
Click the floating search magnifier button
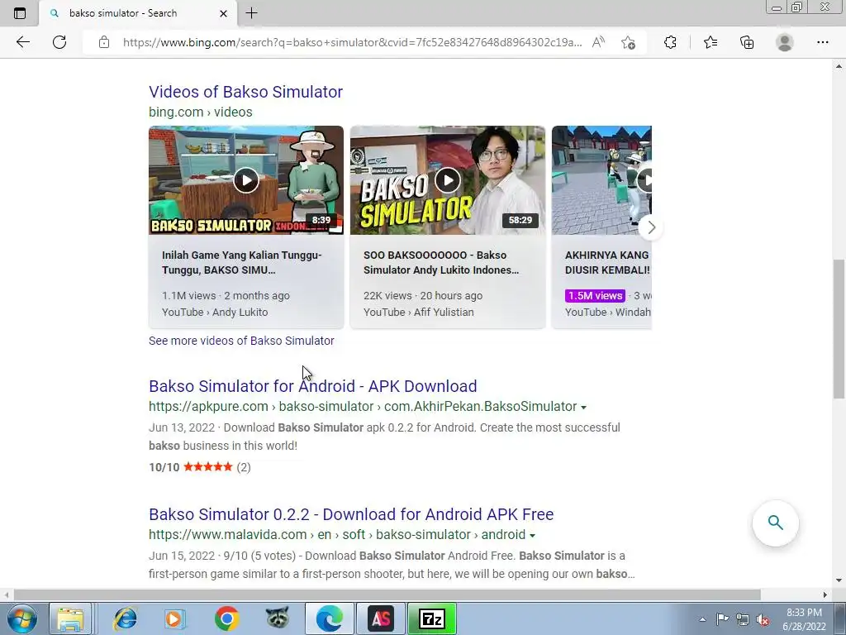point(775,523)
